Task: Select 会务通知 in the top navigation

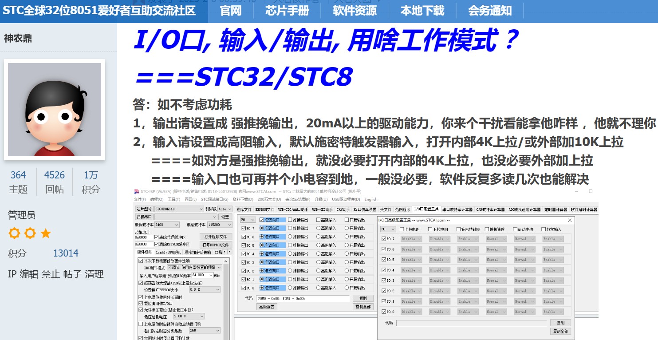Action: point(490,11)
